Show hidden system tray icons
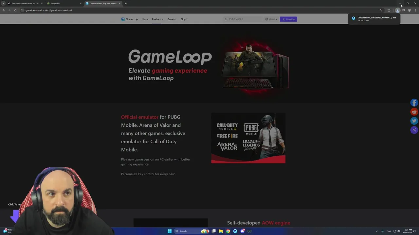Viewport: 419px width, 235px height. click(x=377, y=231)
